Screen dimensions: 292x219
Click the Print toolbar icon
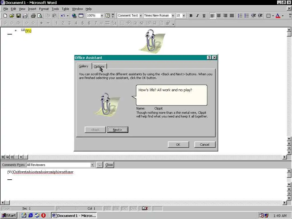[33, 16]
